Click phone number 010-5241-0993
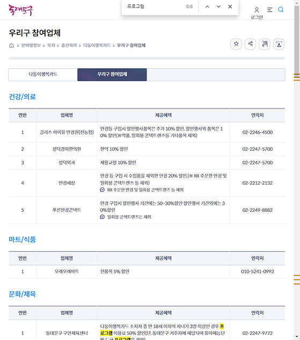 tap(257, 271)
